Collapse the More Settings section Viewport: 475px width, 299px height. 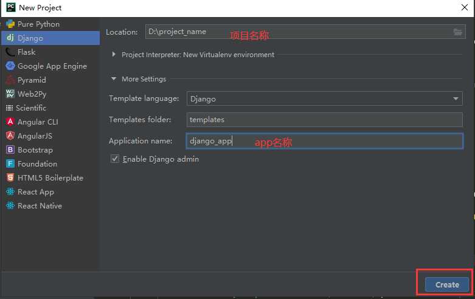tap(114, 78)
